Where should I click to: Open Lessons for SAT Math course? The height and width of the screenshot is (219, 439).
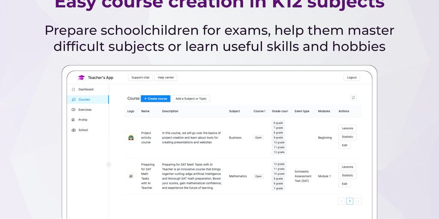pyautogui.click(x=347, y=167)
